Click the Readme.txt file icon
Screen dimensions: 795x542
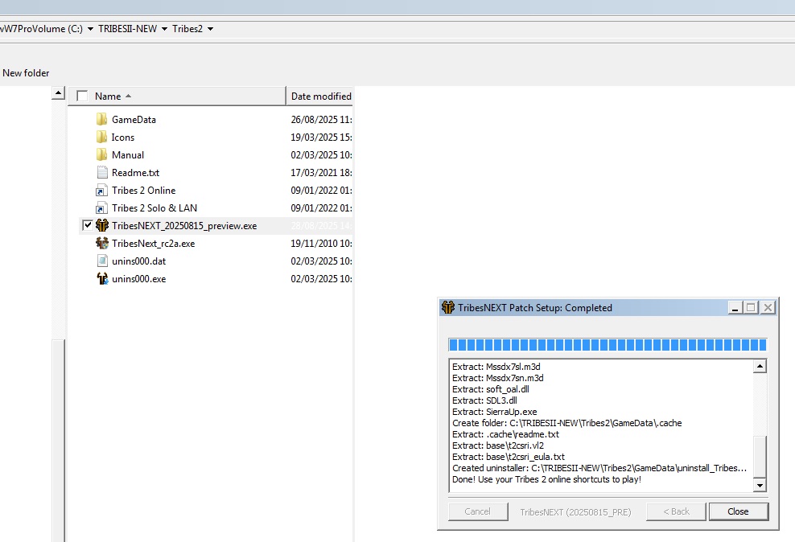point(102,173)
